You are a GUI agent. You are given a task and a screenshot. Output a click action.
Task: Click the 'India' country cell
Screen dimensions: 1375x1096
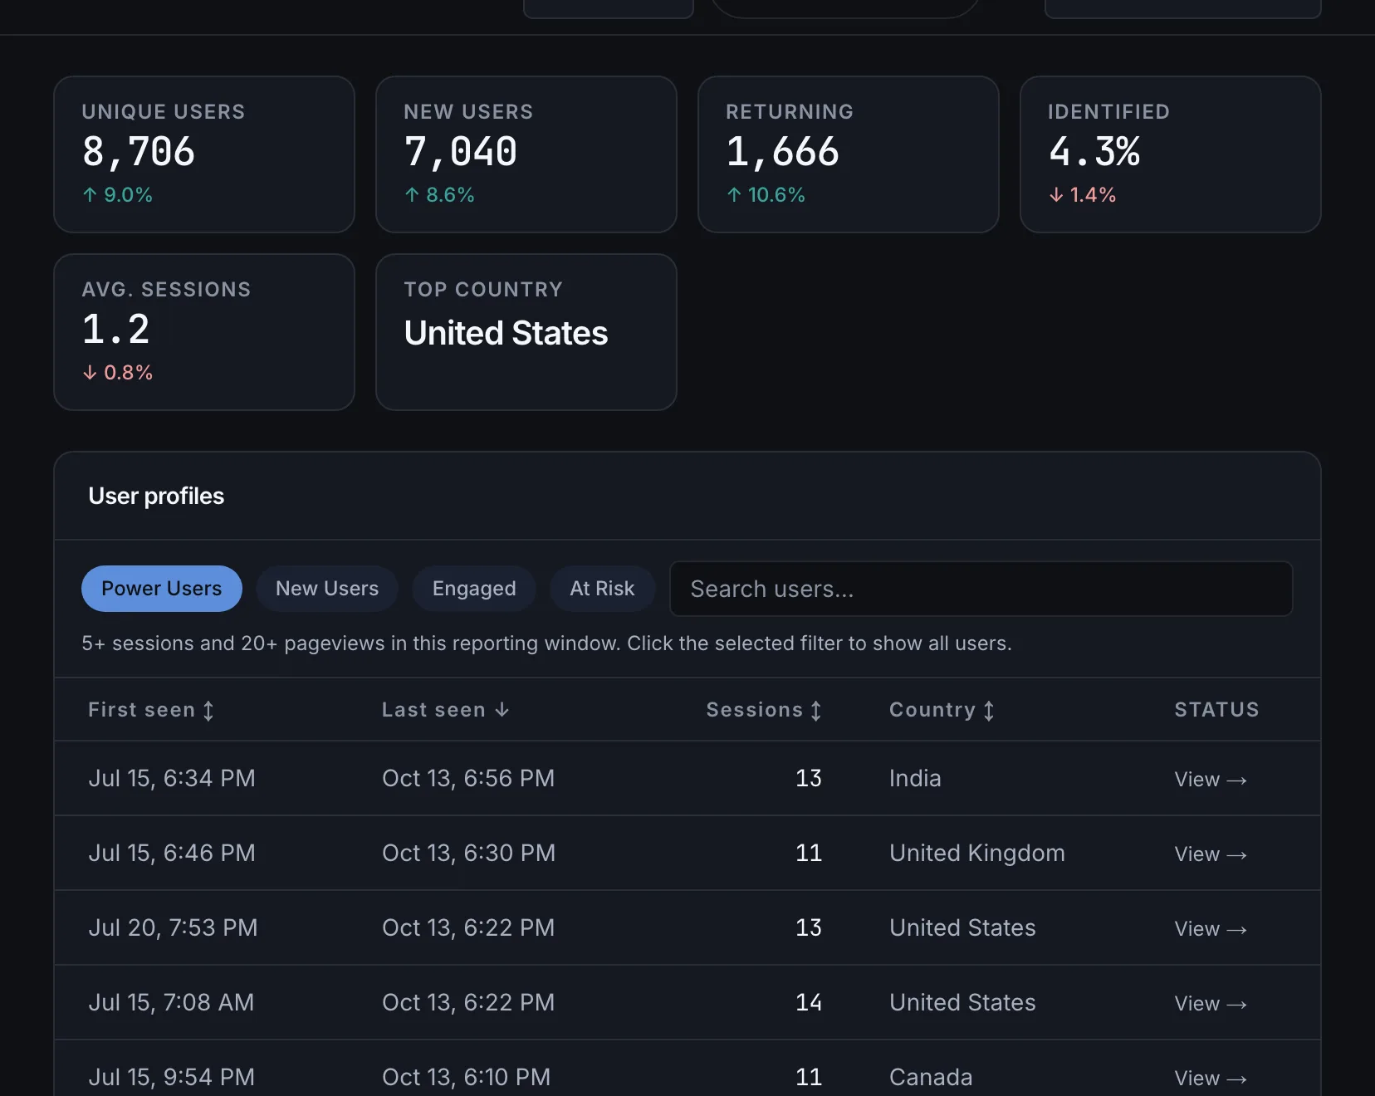[915, 778]
